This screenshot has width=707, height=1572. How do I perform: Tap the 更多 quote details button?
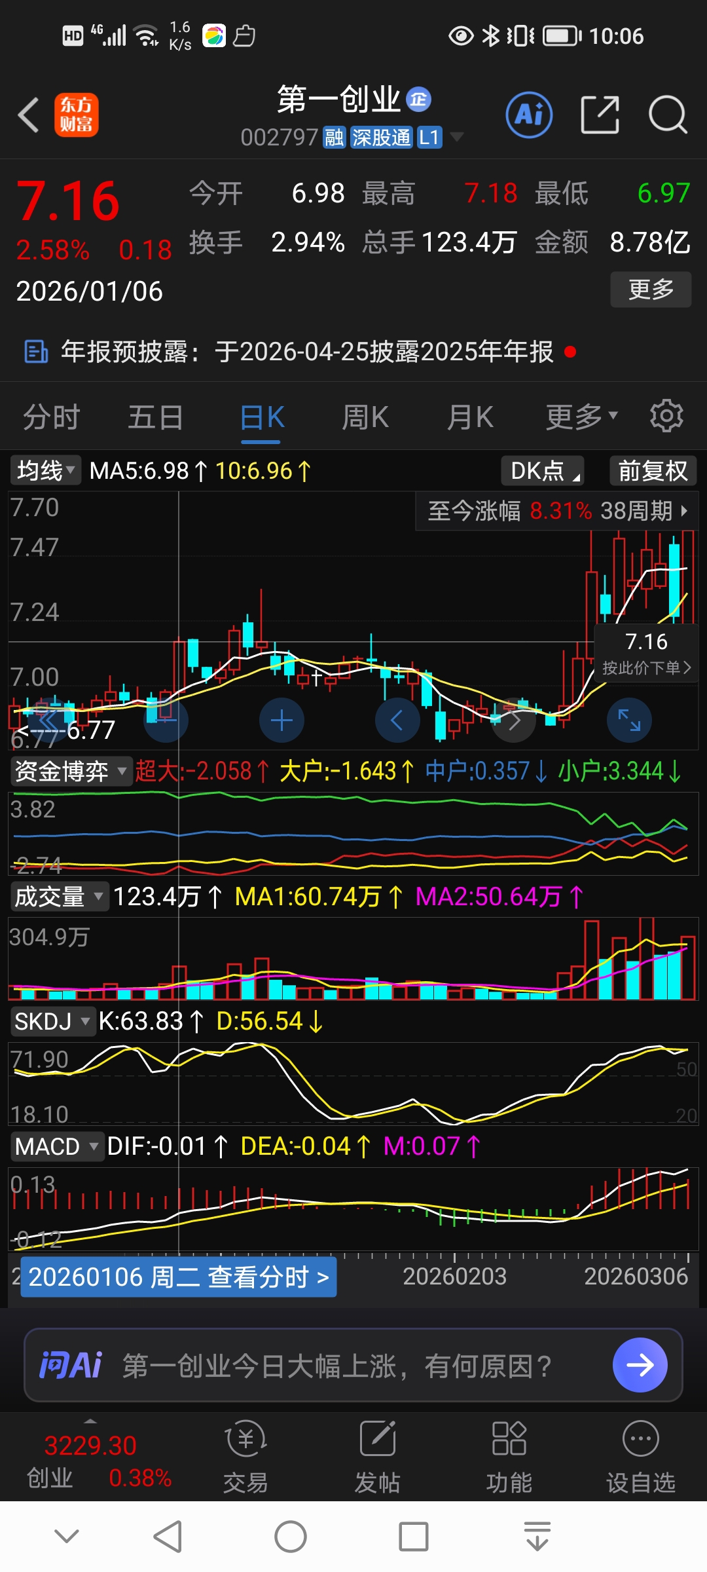pyautogui.click(x=651, y=289)
